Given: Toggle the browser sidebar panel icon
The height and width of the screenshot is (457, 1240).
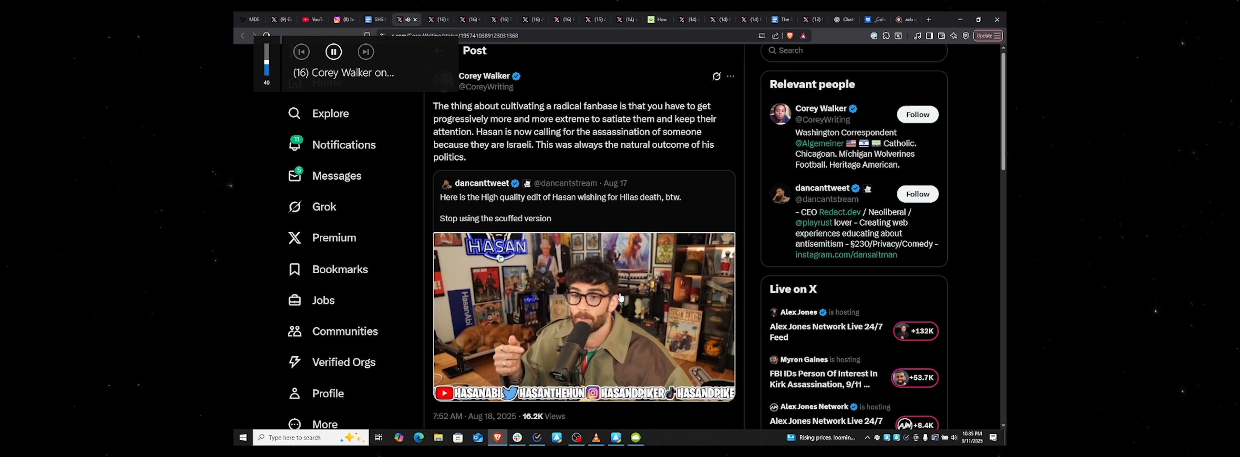Looking at the screenshot, I should click(x=929, y=35).
